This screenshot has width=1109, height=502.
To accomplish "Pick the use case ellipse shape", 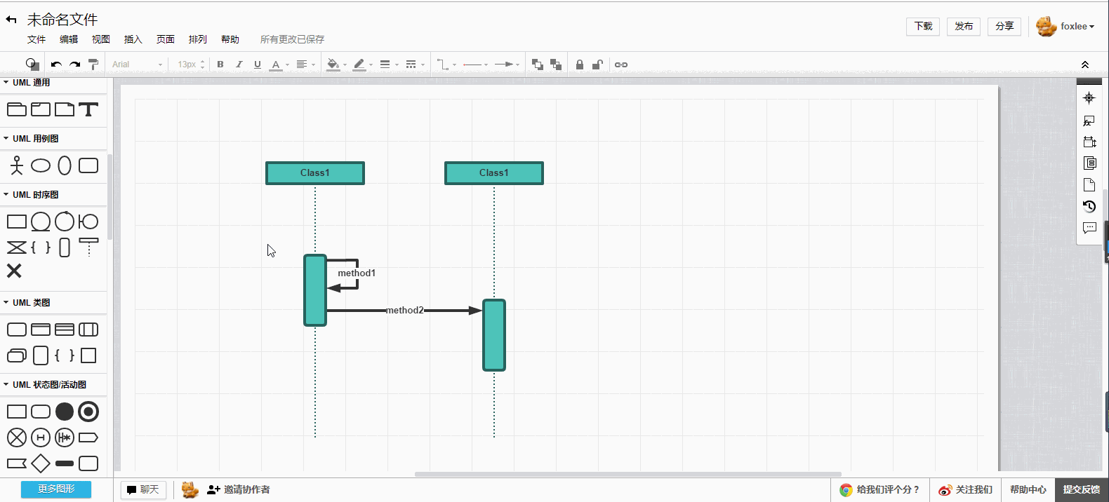I will click(41, 165).
